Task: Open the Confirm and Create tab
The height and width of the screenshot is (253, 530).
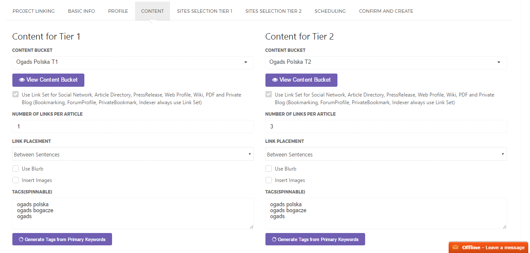Action: pos(386,11)
